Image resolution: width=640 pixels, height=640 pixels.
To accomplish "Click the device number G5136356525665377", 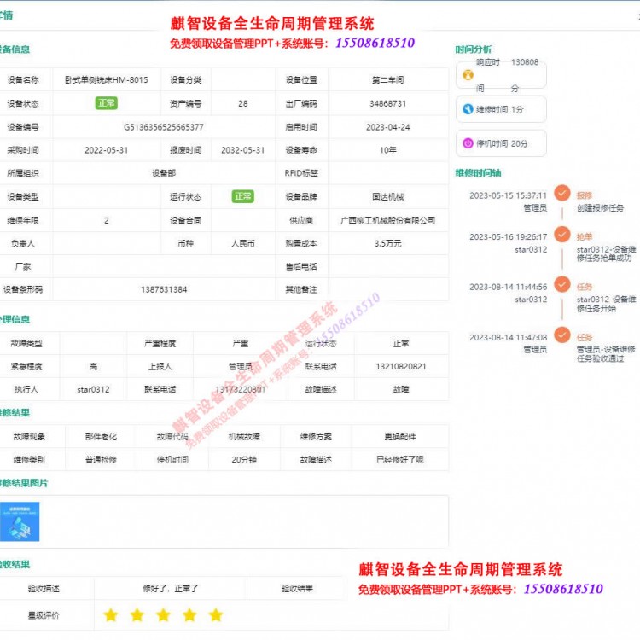I will pyautogui.click(x=164, y=127).
